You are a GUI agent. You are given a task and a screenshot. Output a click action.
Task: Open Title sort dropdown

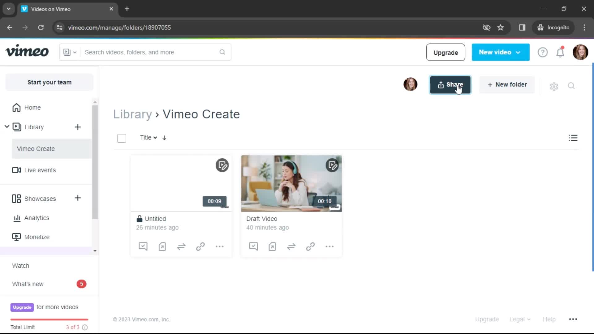point(148,138)
